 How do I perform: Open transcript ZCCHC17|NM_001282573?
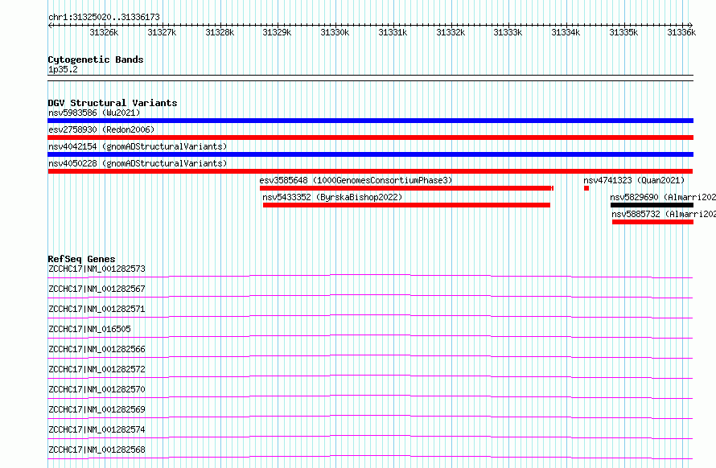[x=97, y=269]
